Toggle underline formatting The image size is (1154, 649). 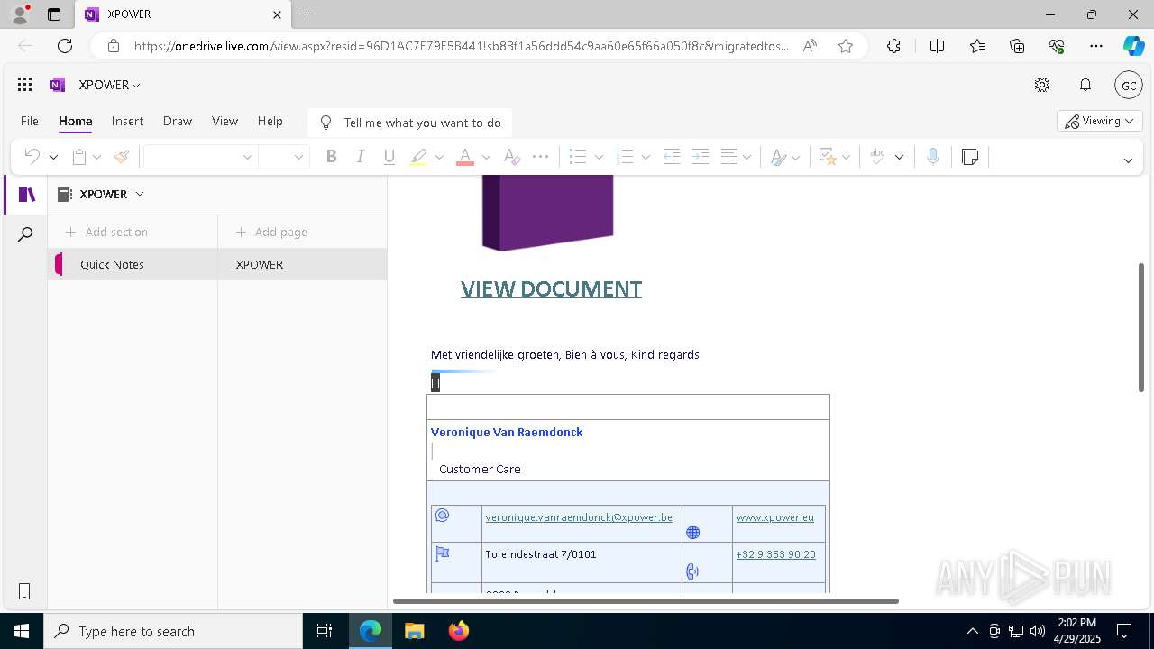pos(389,157)
